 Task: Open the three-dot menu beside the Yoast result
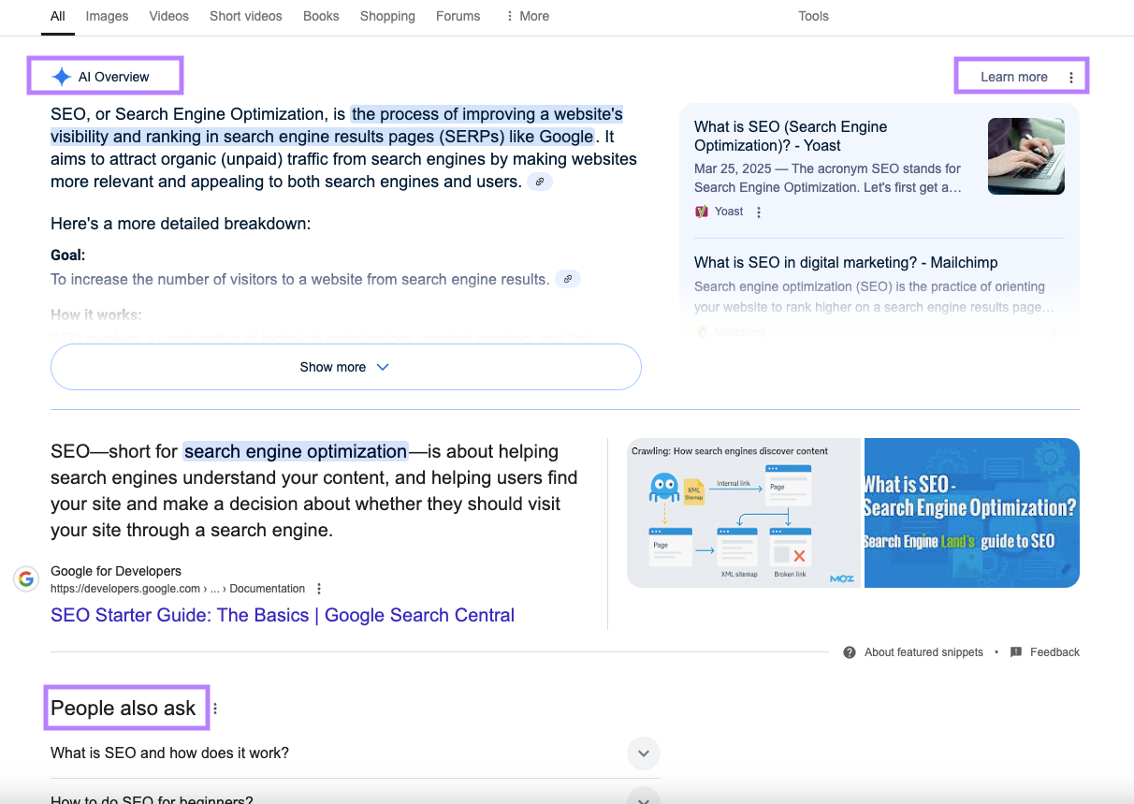coord(758,212)
